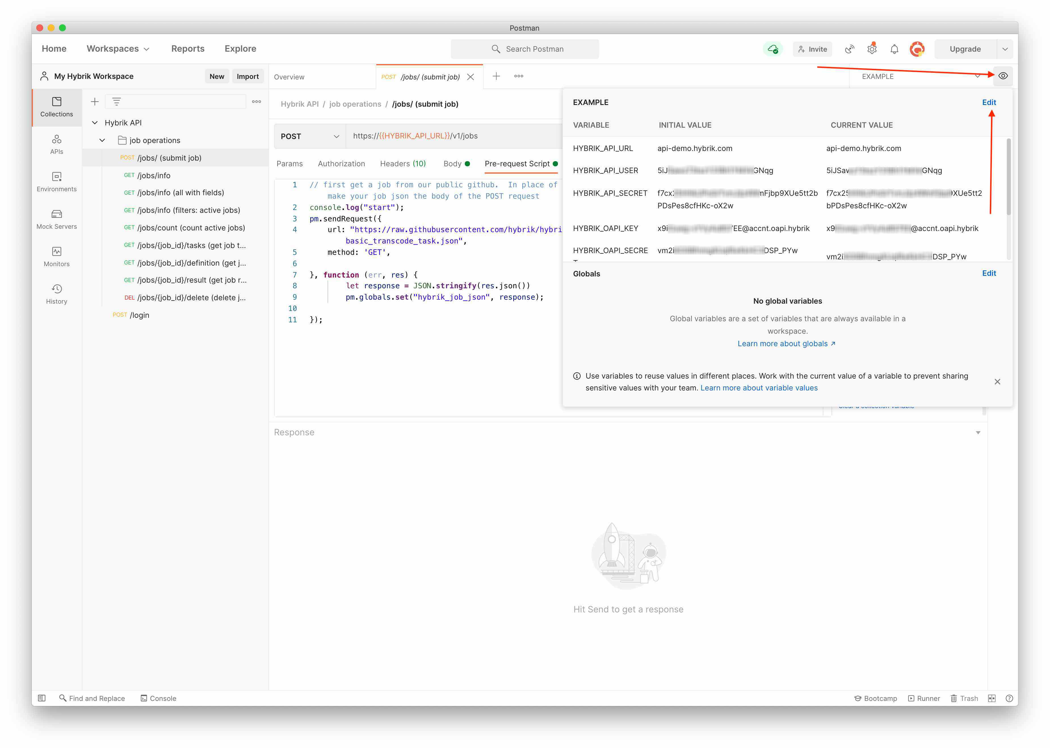The image size is (1050, 748).
Task: Open Reports in top navigation
Action: coord(188,49)
